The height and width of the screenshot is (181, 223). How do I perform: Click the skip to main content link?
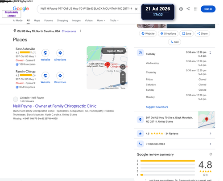(12, 14)
